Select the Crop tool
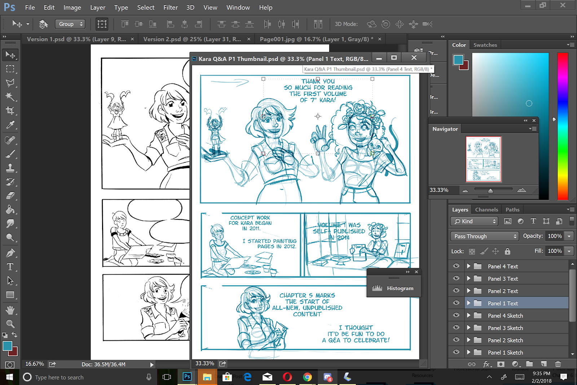The image size is (577, 385). 10,111
